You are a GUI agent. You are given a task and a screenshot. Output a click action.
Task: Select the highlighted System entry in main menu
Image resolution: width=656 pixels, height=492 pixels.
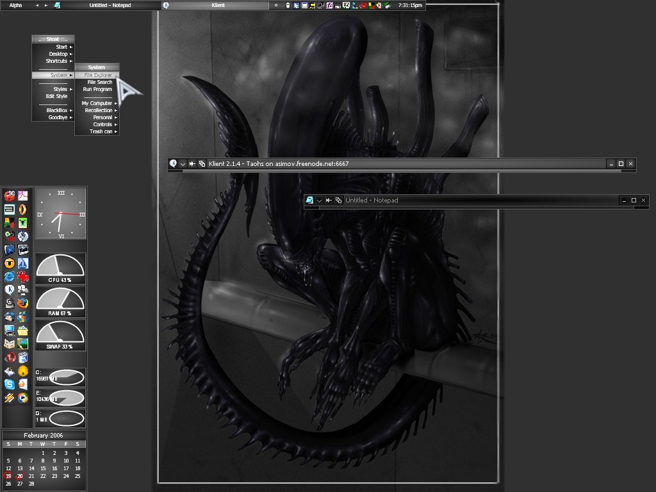point(53,75)
